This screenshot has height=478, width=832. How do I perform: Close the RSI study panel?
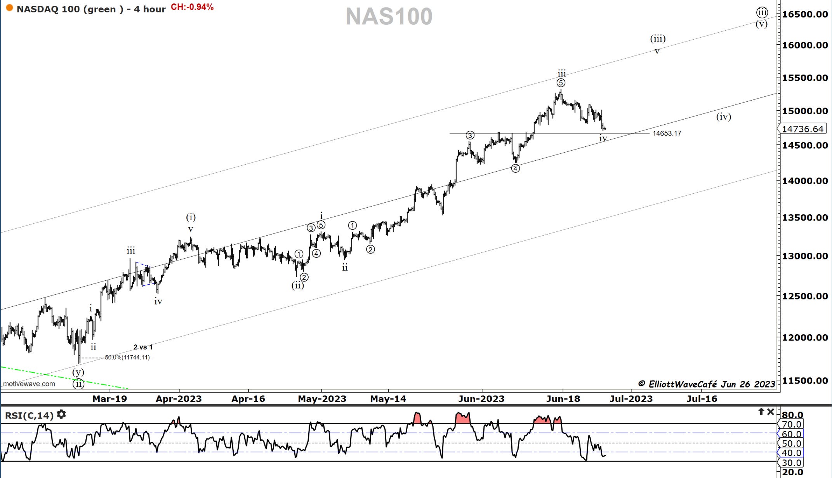(x=771, y=412)
